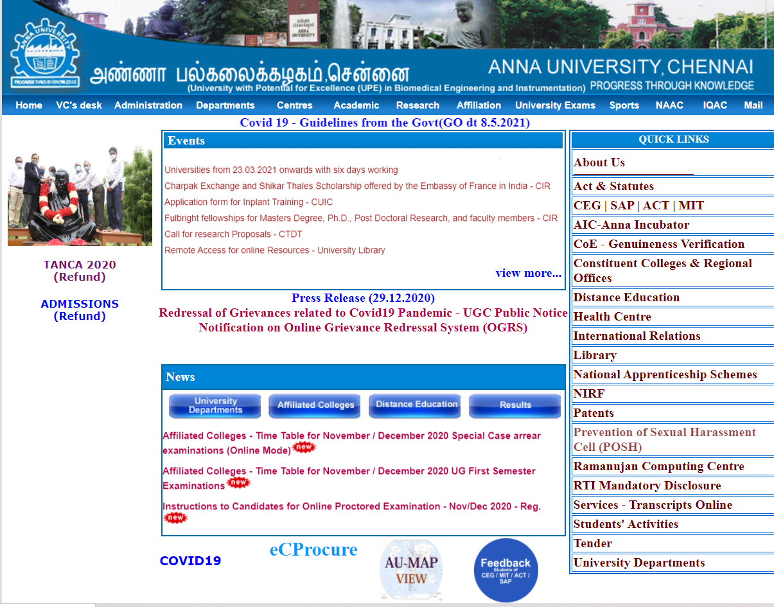Open the eCProcure link
The width and height of the screenshot is (774, 607).
(313, 550)
